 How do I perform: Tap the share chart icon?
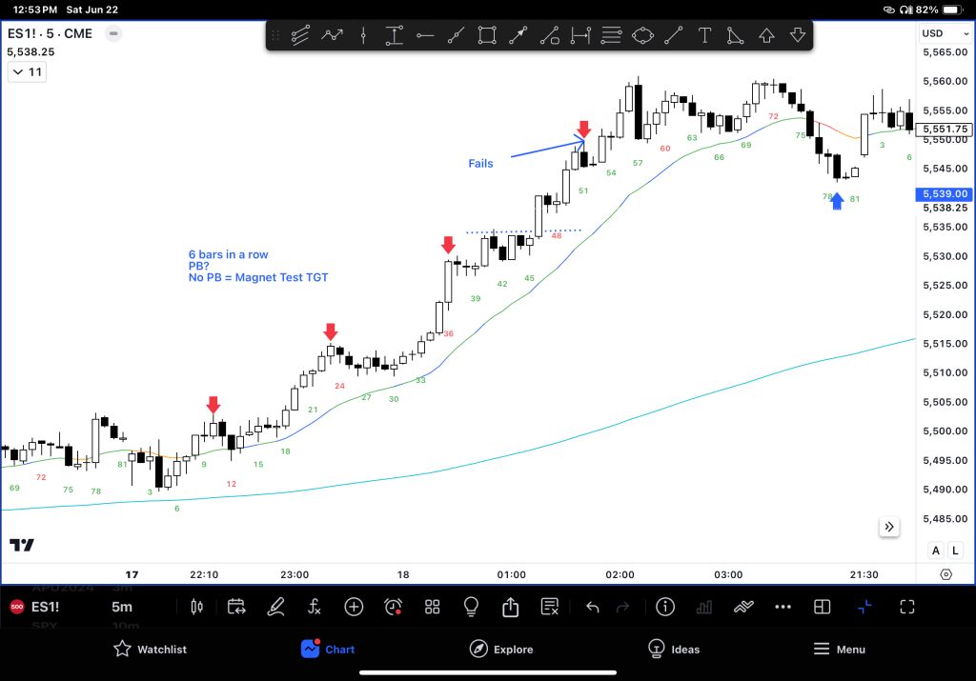point(510,607)
